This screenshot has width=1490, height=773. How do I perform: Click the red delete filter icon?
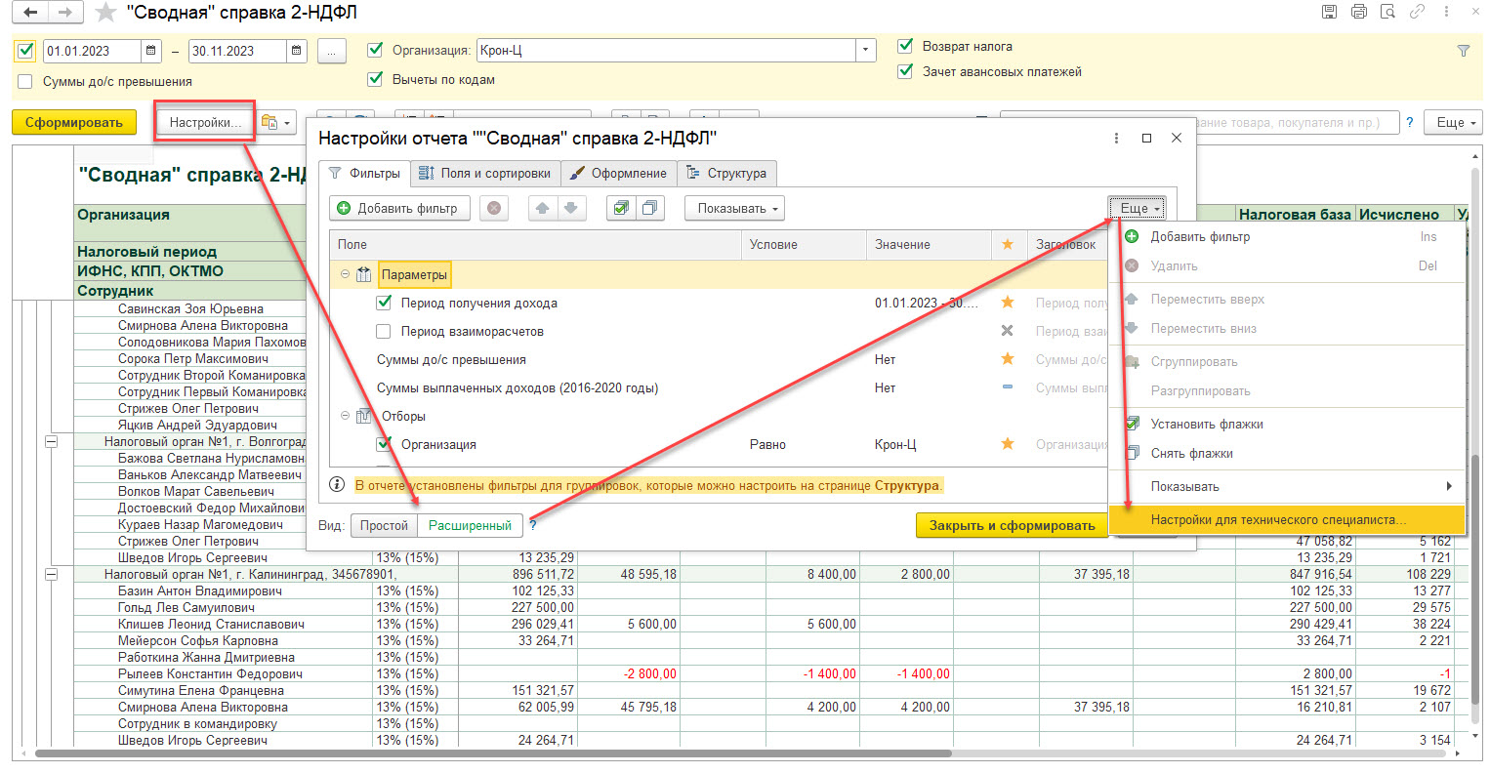[495, 208]
